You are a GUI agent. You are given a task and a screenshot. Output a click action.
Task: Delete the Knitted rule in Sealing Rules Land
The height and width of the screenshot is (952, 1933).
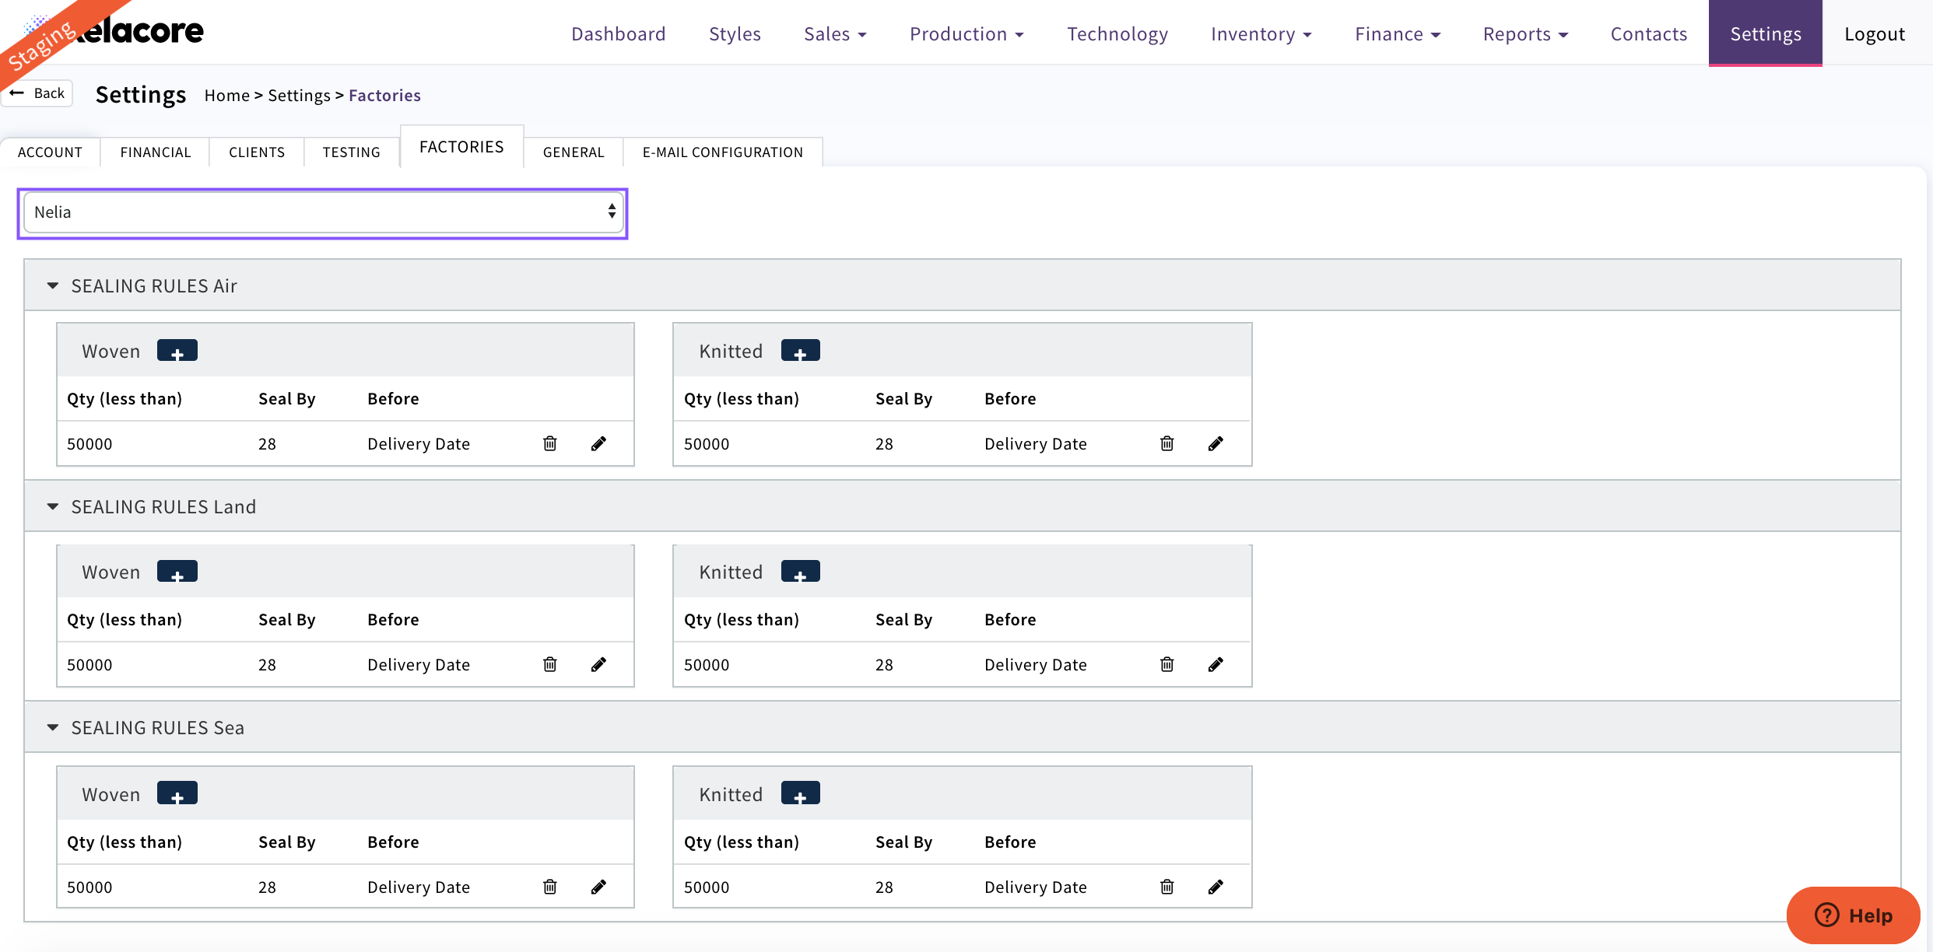click(1166, 664)
